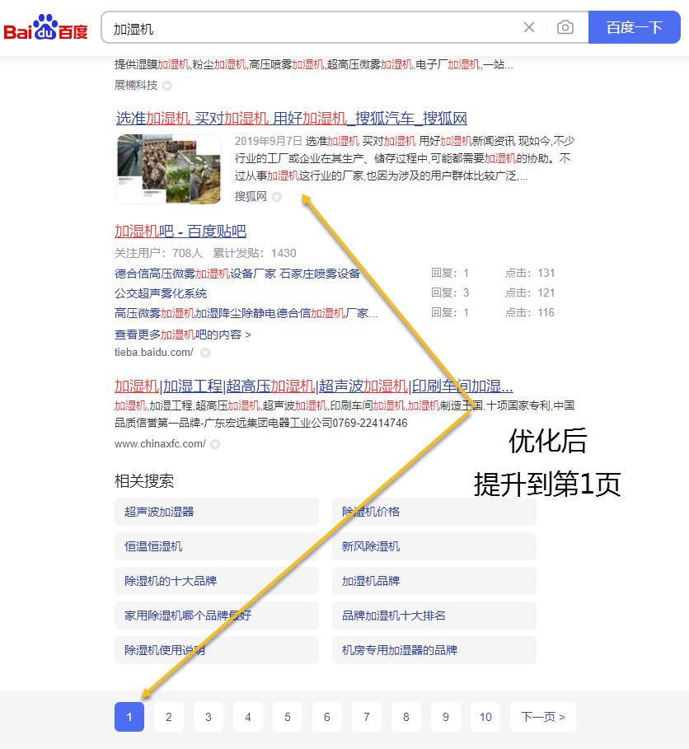Image resolution: width=689 pixels, height=749 pixels.
Task: Open image search with the camera icon
Action: [x=565, y=27]
